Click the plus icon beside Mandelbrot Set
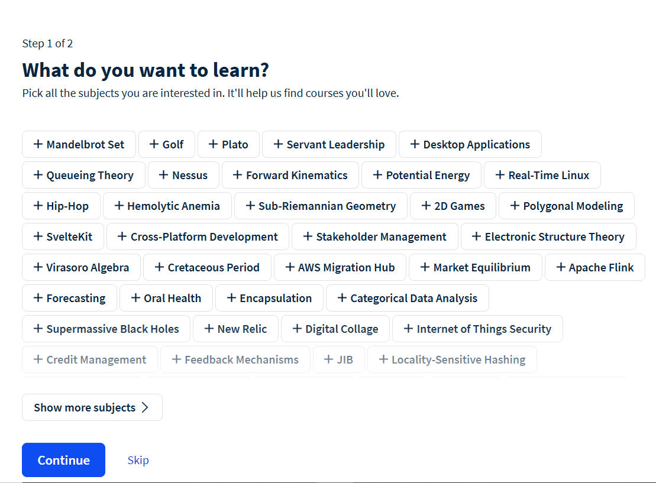 38,144
